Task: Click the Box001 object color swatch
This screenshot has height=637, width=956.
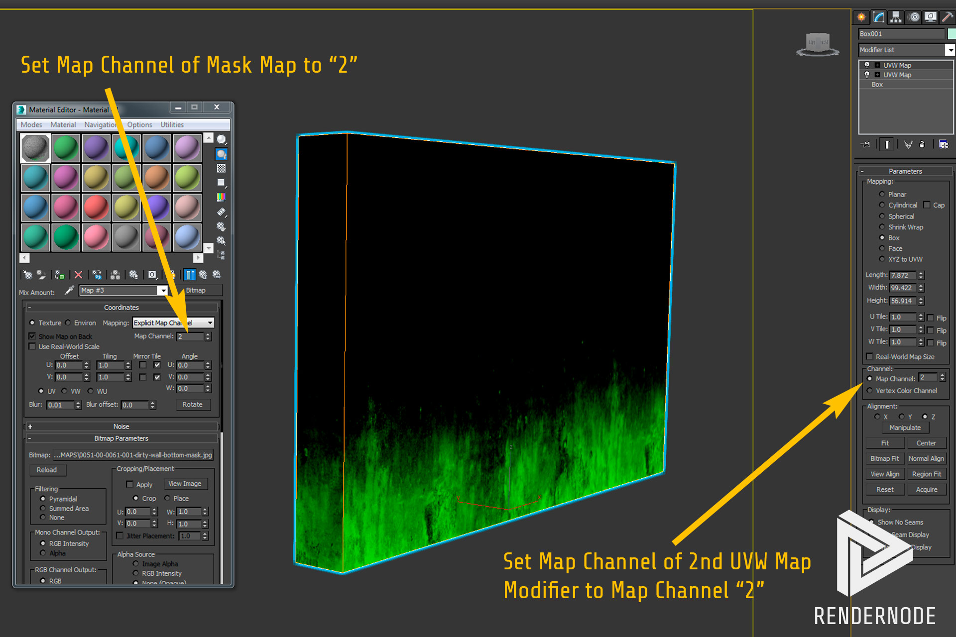Action: click(x=952, y=34)
